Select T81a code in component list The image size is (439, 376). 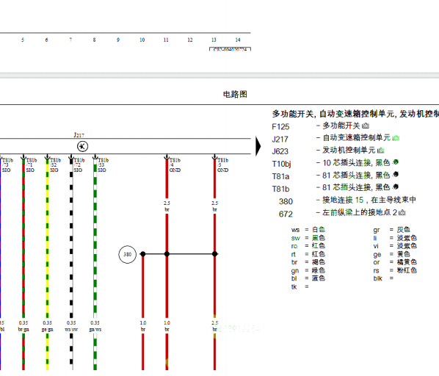click(x=280, y=177)
